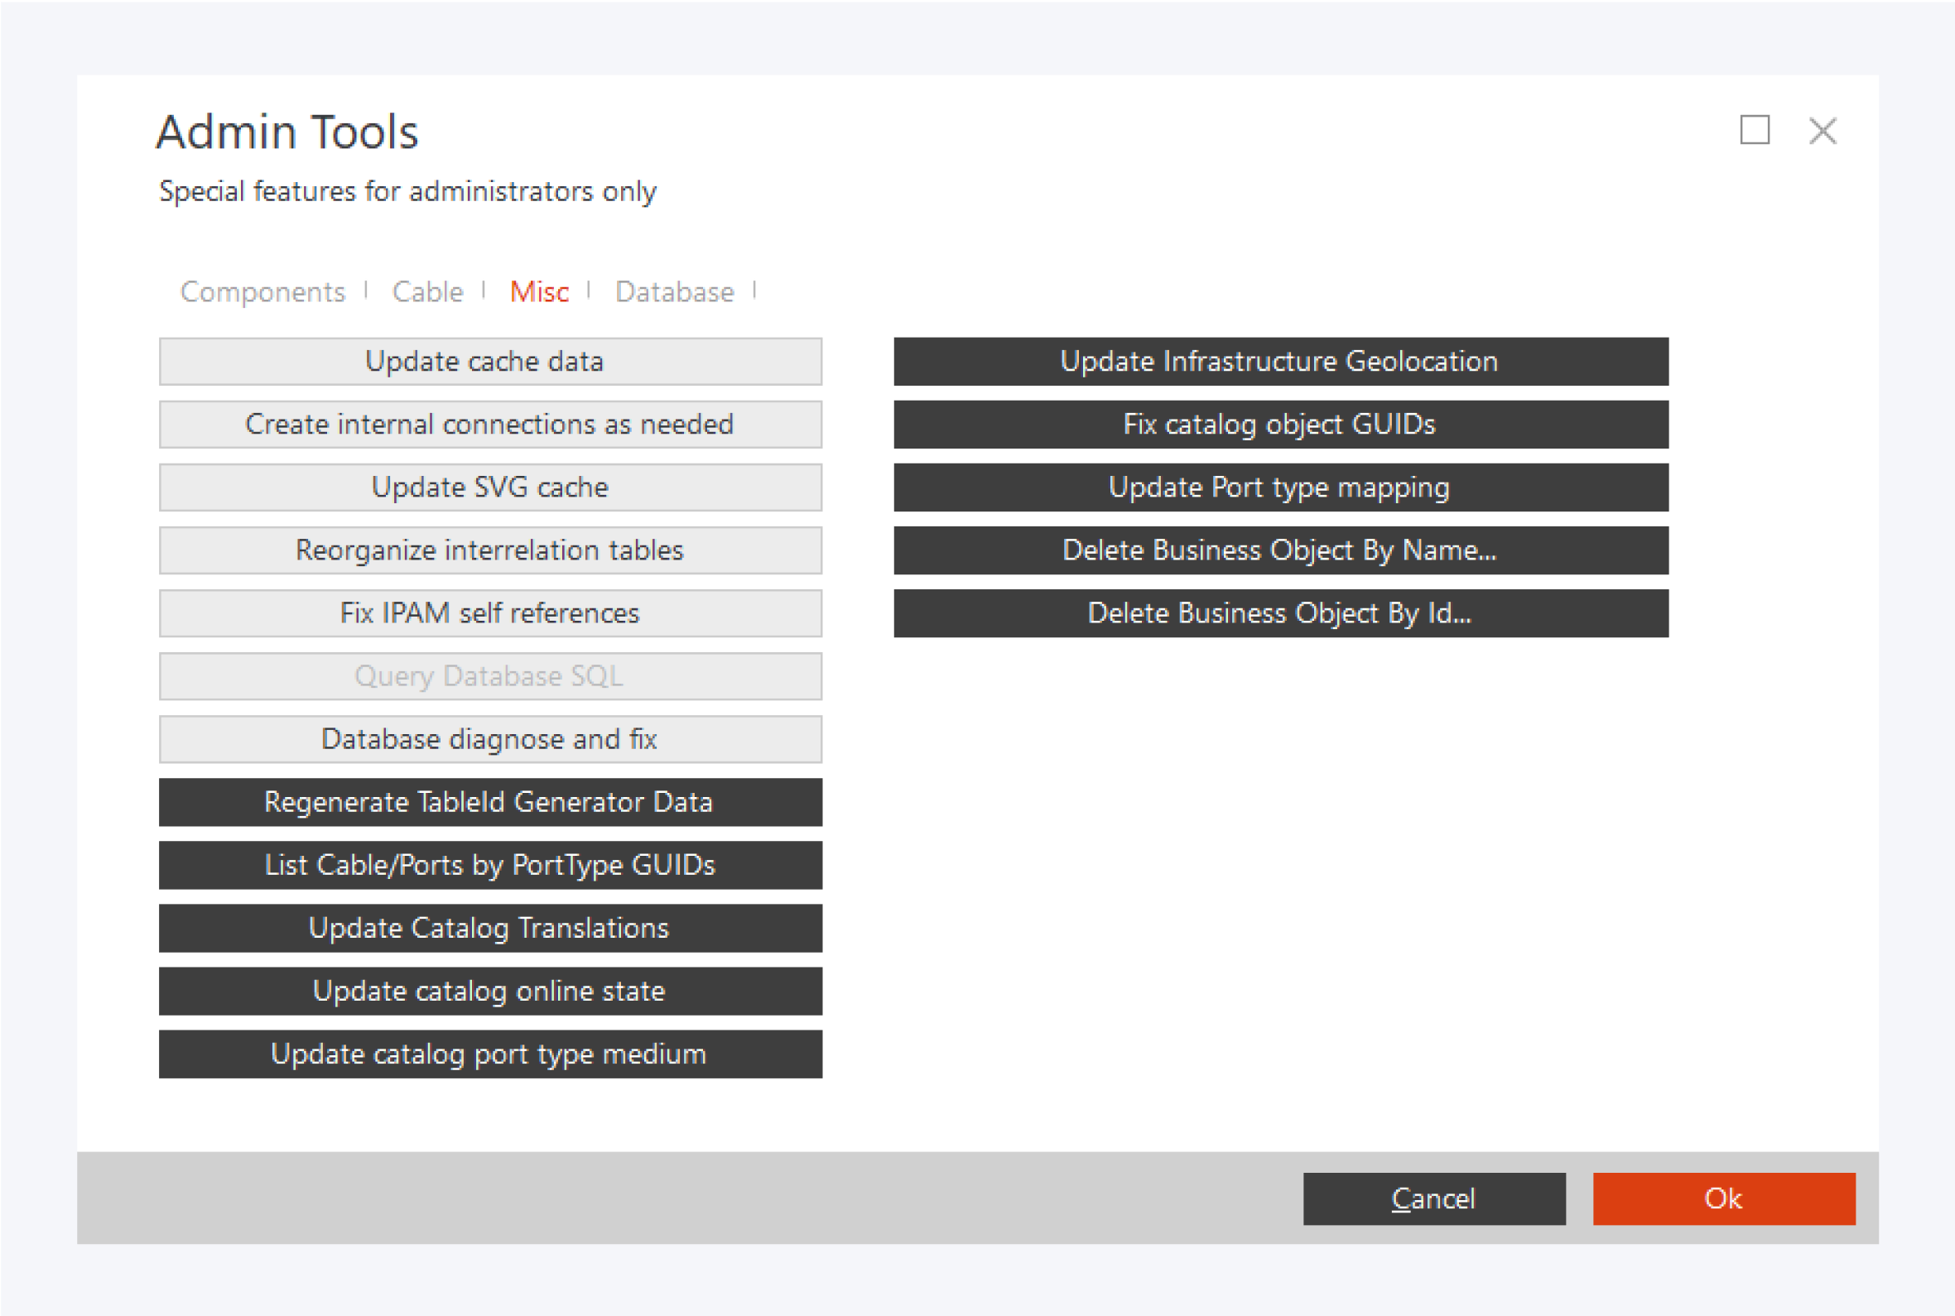The image size is (1955, 1316).
Task: Click Regenerate TableId Generator Data
Action: point(490,802)
